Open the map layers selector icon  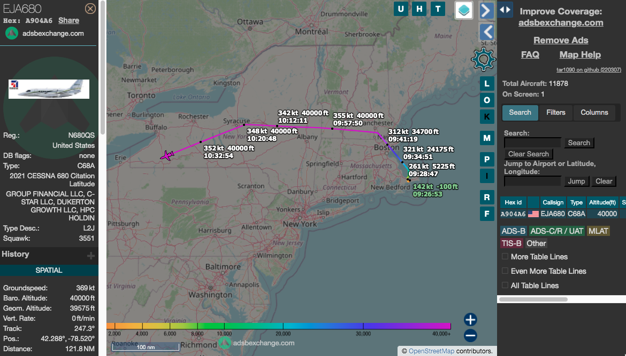(464, 10)
